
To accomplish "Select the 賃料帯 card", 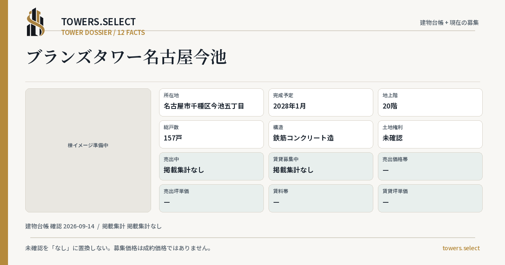I will point(321,198).
